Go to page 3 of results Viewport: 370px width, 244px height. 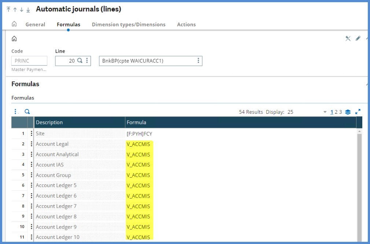[x=340, y=112]
